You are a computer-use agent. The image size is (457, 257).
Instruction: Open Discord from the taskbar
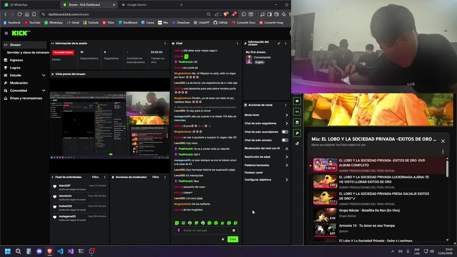(39, 251)
